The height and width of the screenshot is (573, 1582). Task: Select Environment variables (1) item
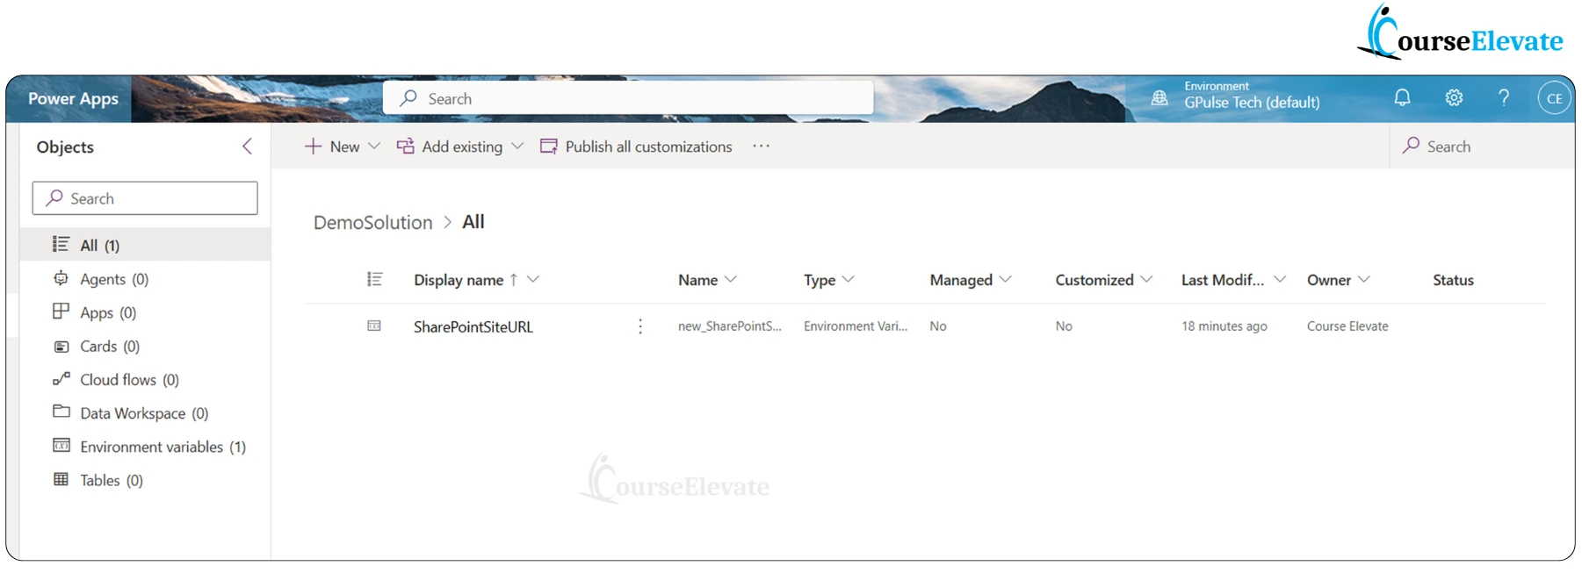[x=145, y=447]
